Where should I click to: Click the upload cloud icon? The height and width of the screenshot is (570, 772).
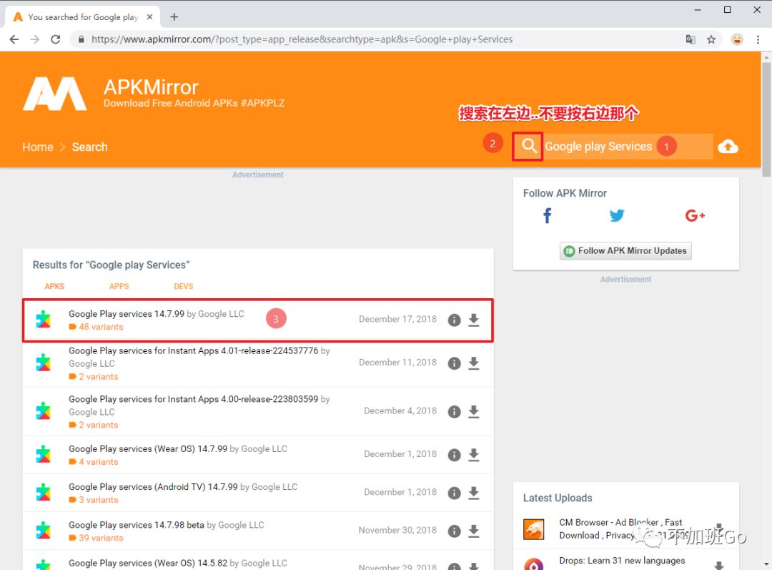pos(728,147)
